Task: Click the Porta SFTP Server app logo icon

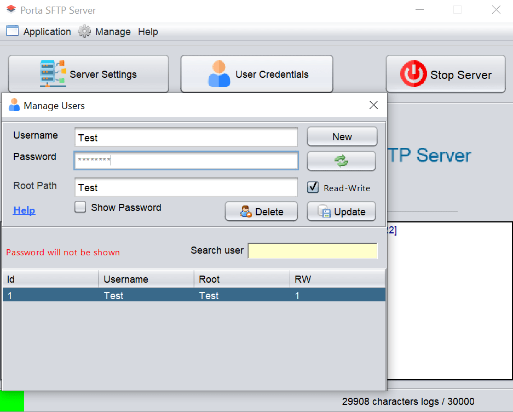Action: tap(11, 9)
